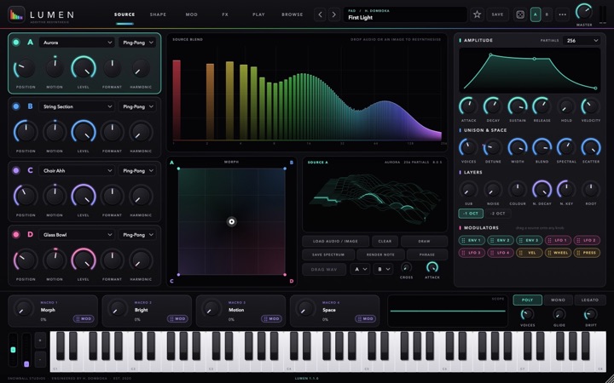Randomize the patch with the dice icon
Image resolution: width=614 pixels, height=383 pixels.
click(x=520, y=14)
